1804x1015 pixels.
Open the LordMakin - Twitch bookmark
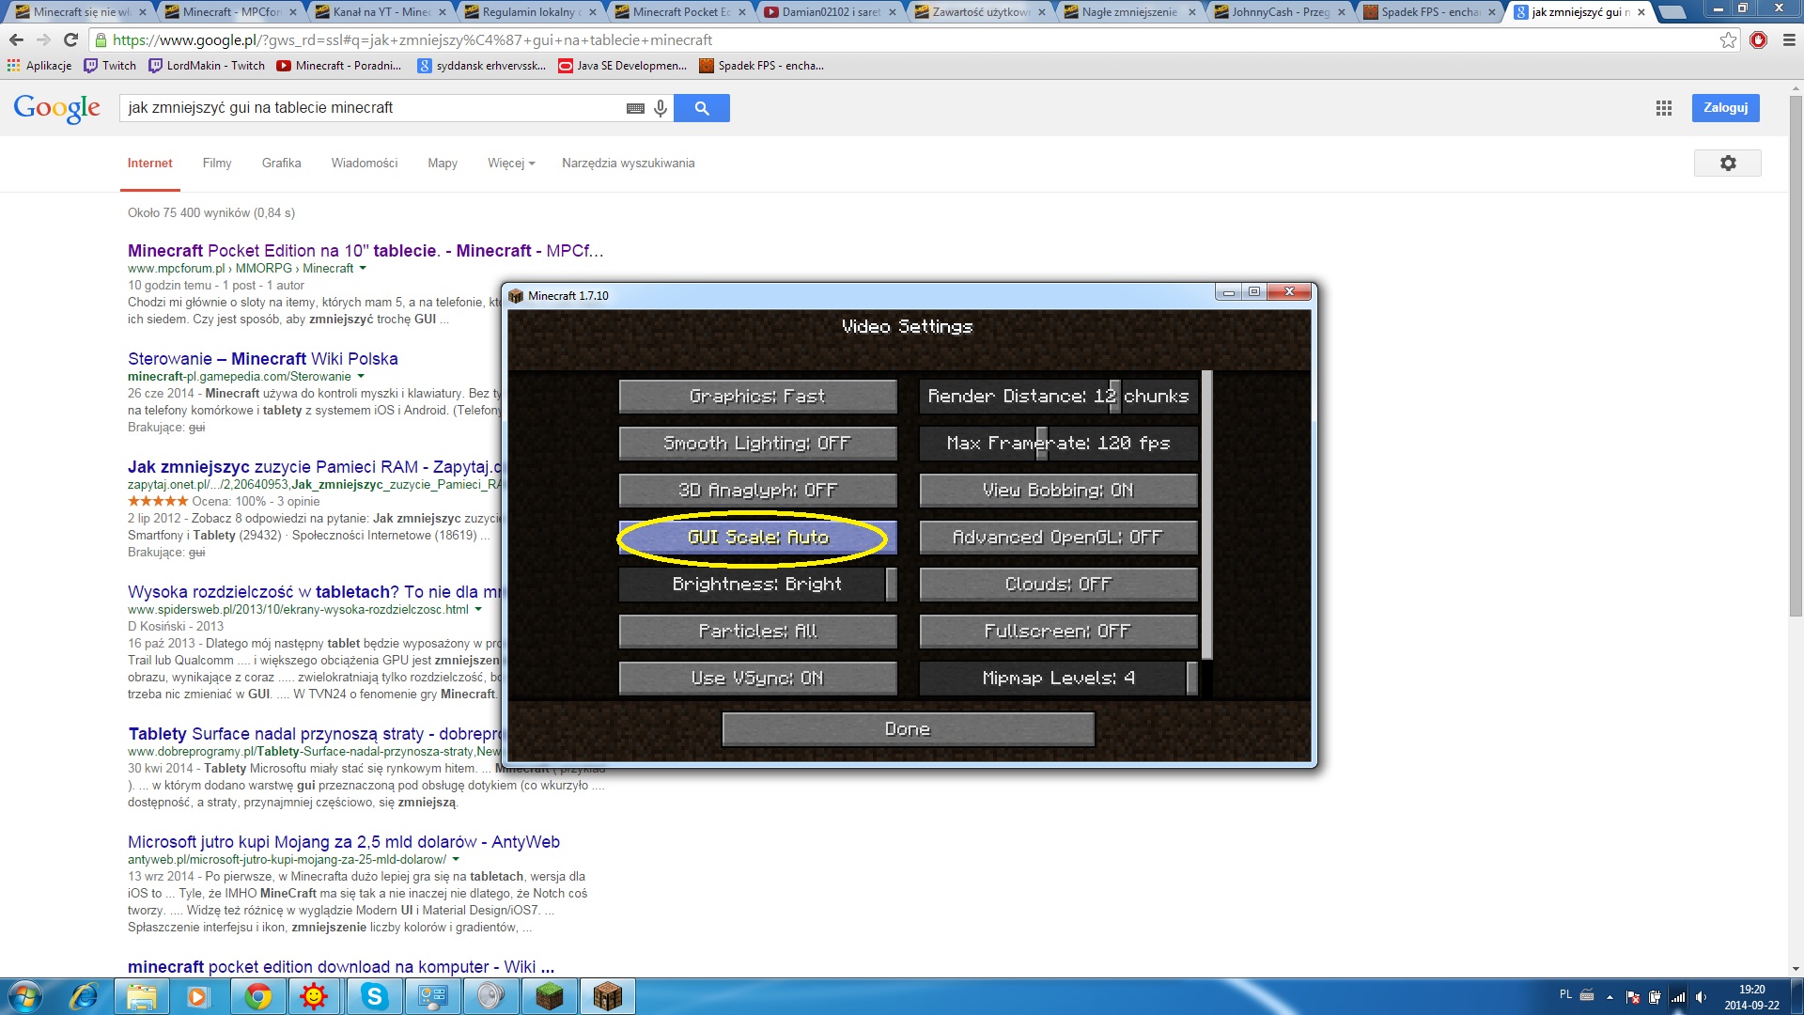point(207,66)
